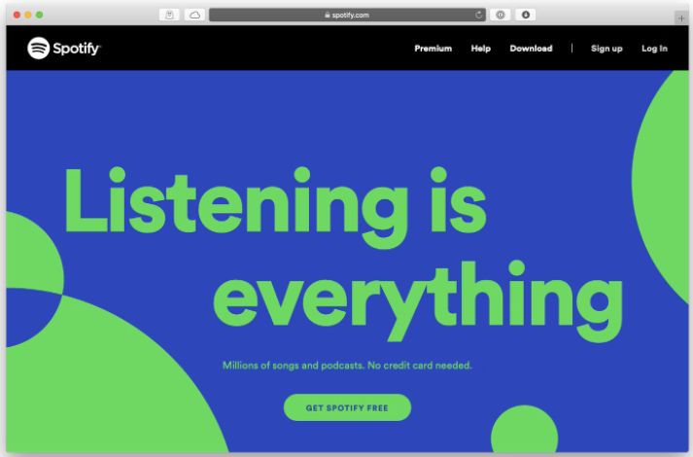693x457 pixels.
Task: Open a new tab with the plus button
Action: point(681,18)
